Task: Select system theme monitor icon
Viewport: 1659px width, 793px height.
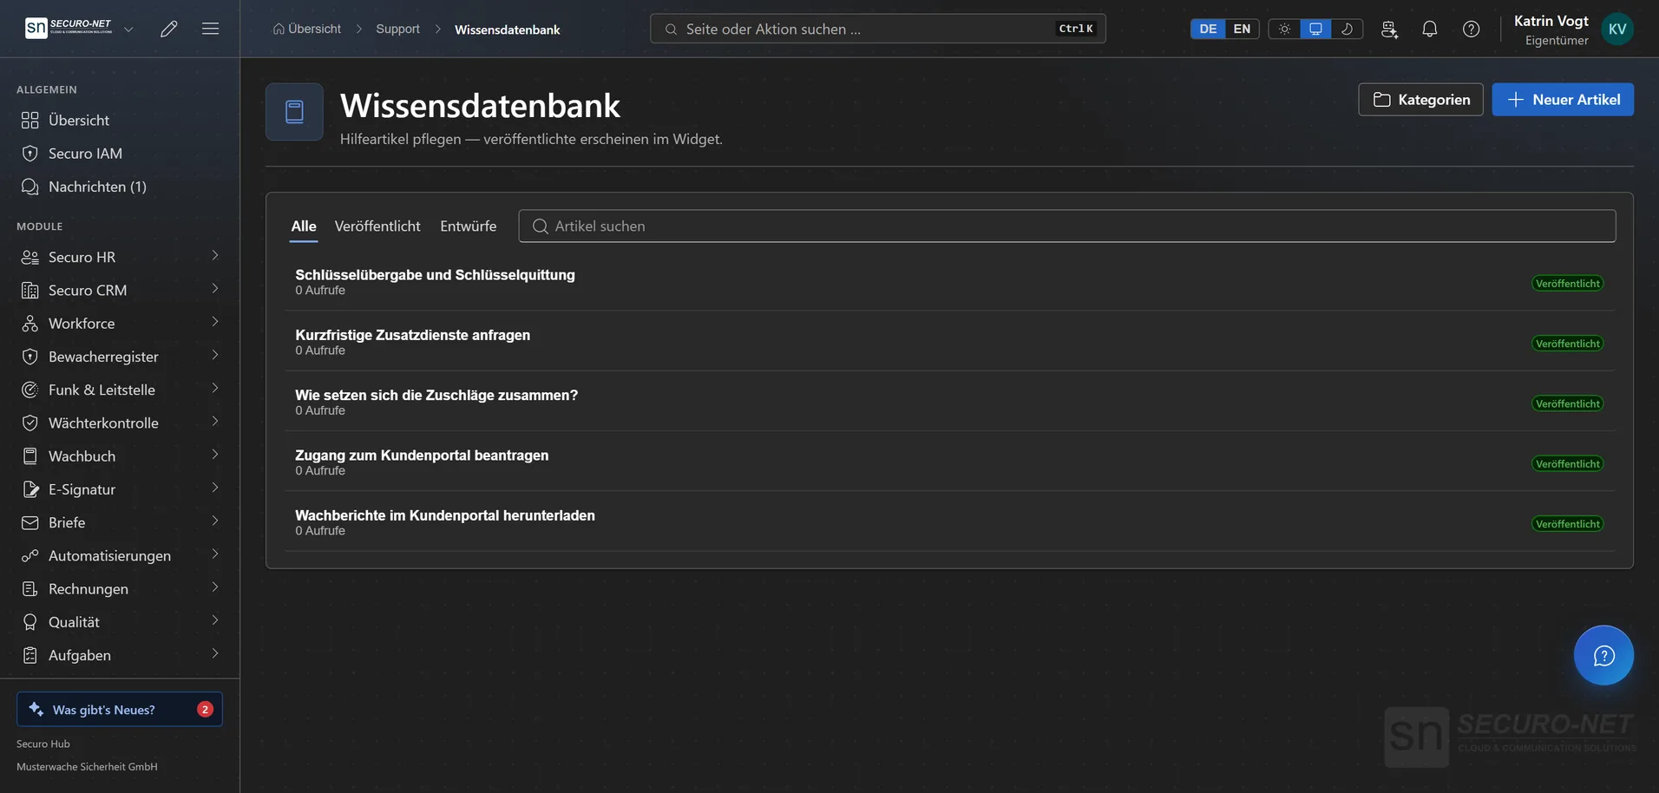Action: (x=1315, y=29)
